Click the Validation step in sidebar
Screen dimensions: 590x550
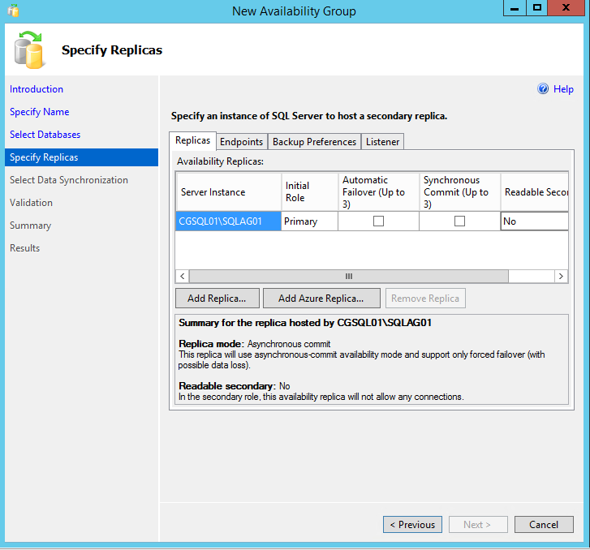(31, 202)
